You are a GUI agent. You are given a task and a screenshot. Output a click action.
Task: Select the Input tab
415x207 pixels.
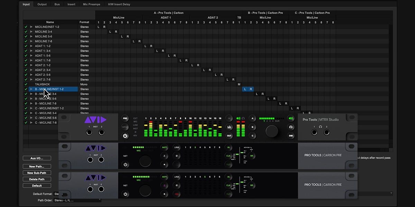pos(26,4)
